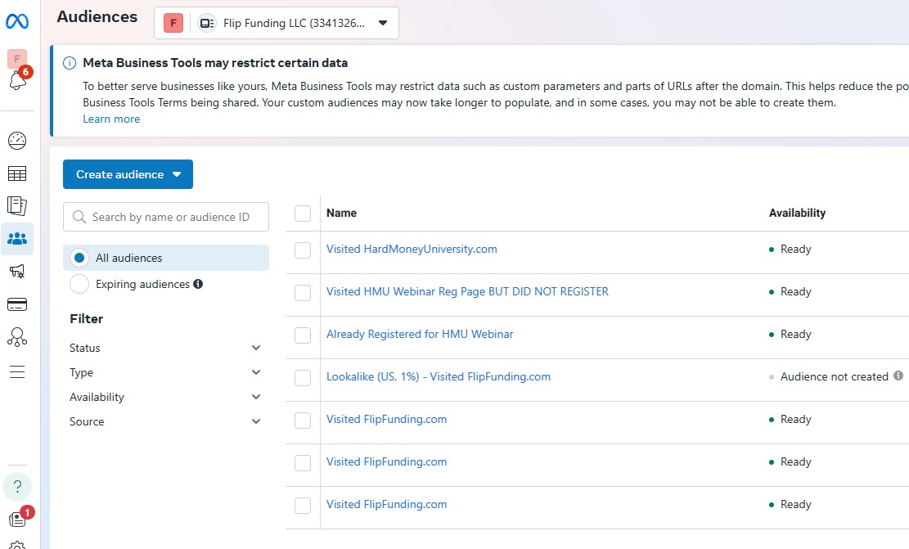
Task: Click info icon beside Expiring audiences
Action: click(x=198, y=284)
